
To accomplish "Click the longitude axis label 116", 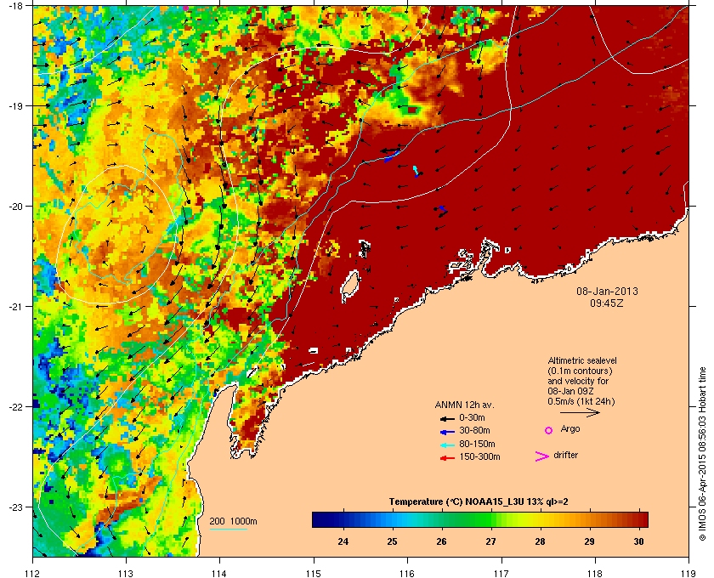I will pyautogui.click(x=407, y=573).
